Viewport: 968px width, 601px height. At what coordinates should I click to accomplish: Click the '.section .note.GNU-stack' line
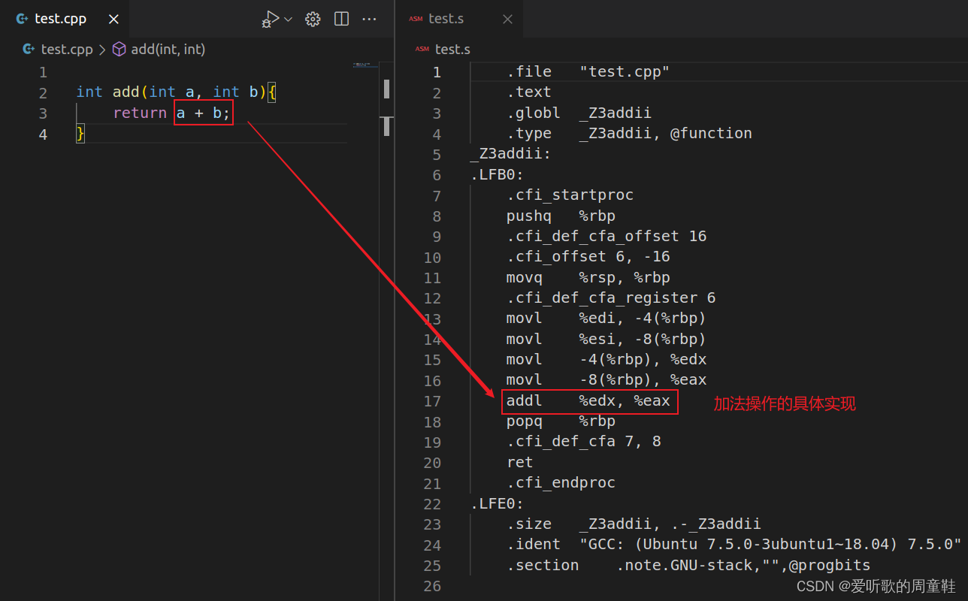click(x=688, y=565)
